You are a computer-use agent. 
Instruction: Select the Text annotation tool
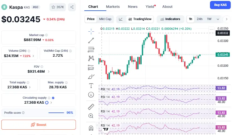[x=91, y=86]
